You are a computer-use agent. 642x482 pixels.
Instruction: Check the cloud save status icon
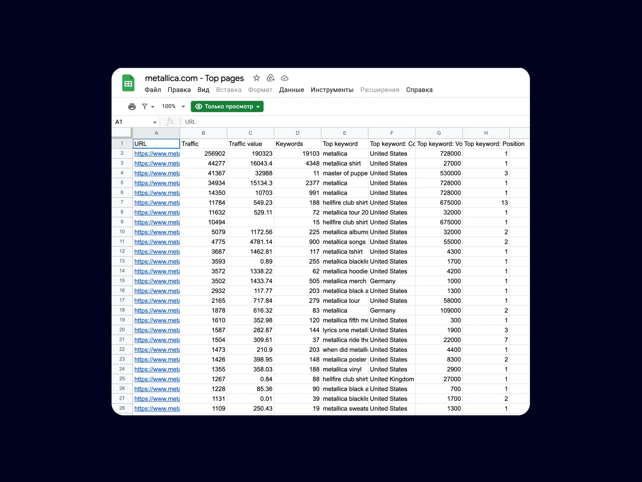pos(285,78)
